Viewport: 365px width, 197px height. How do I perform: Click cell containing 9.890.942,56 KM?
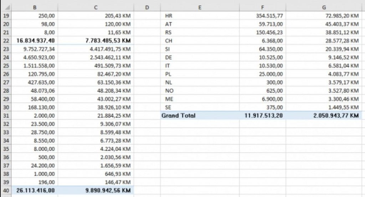pyautogui.click(x=96, y=191)
